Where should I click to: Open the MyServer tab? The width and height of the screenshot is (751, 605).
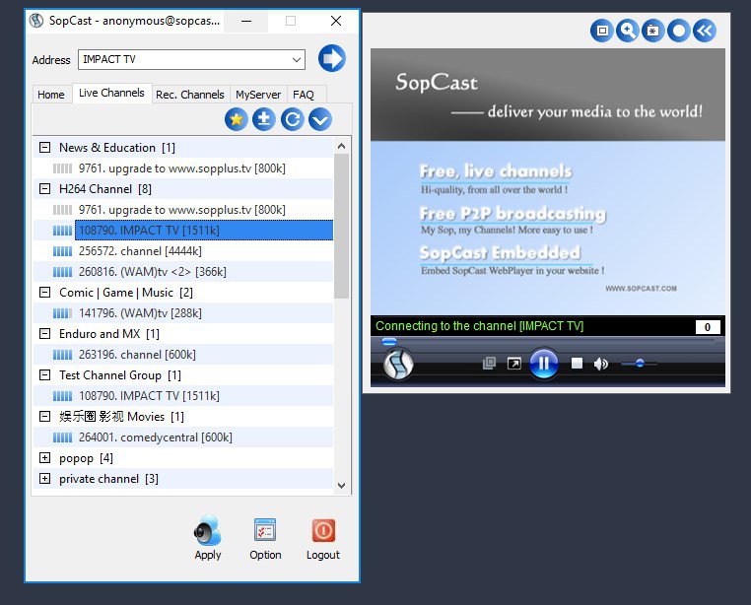pyautogui.click(x=258, y=95)
